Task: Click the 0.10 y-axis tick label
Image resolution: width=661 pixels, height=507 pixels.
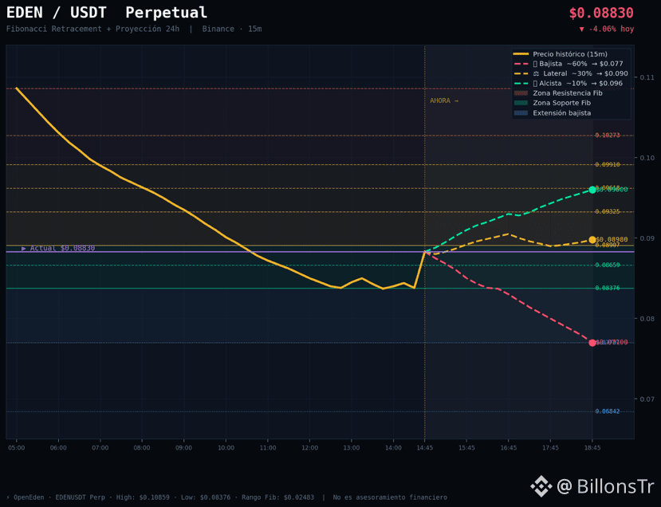Action: [647, 158]
